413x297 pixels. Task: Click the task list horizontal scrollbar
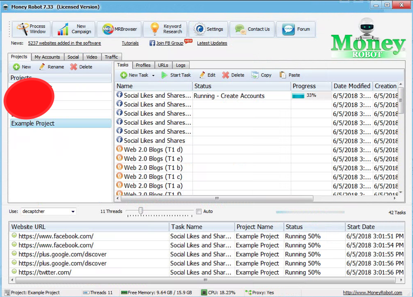(217, 198)
